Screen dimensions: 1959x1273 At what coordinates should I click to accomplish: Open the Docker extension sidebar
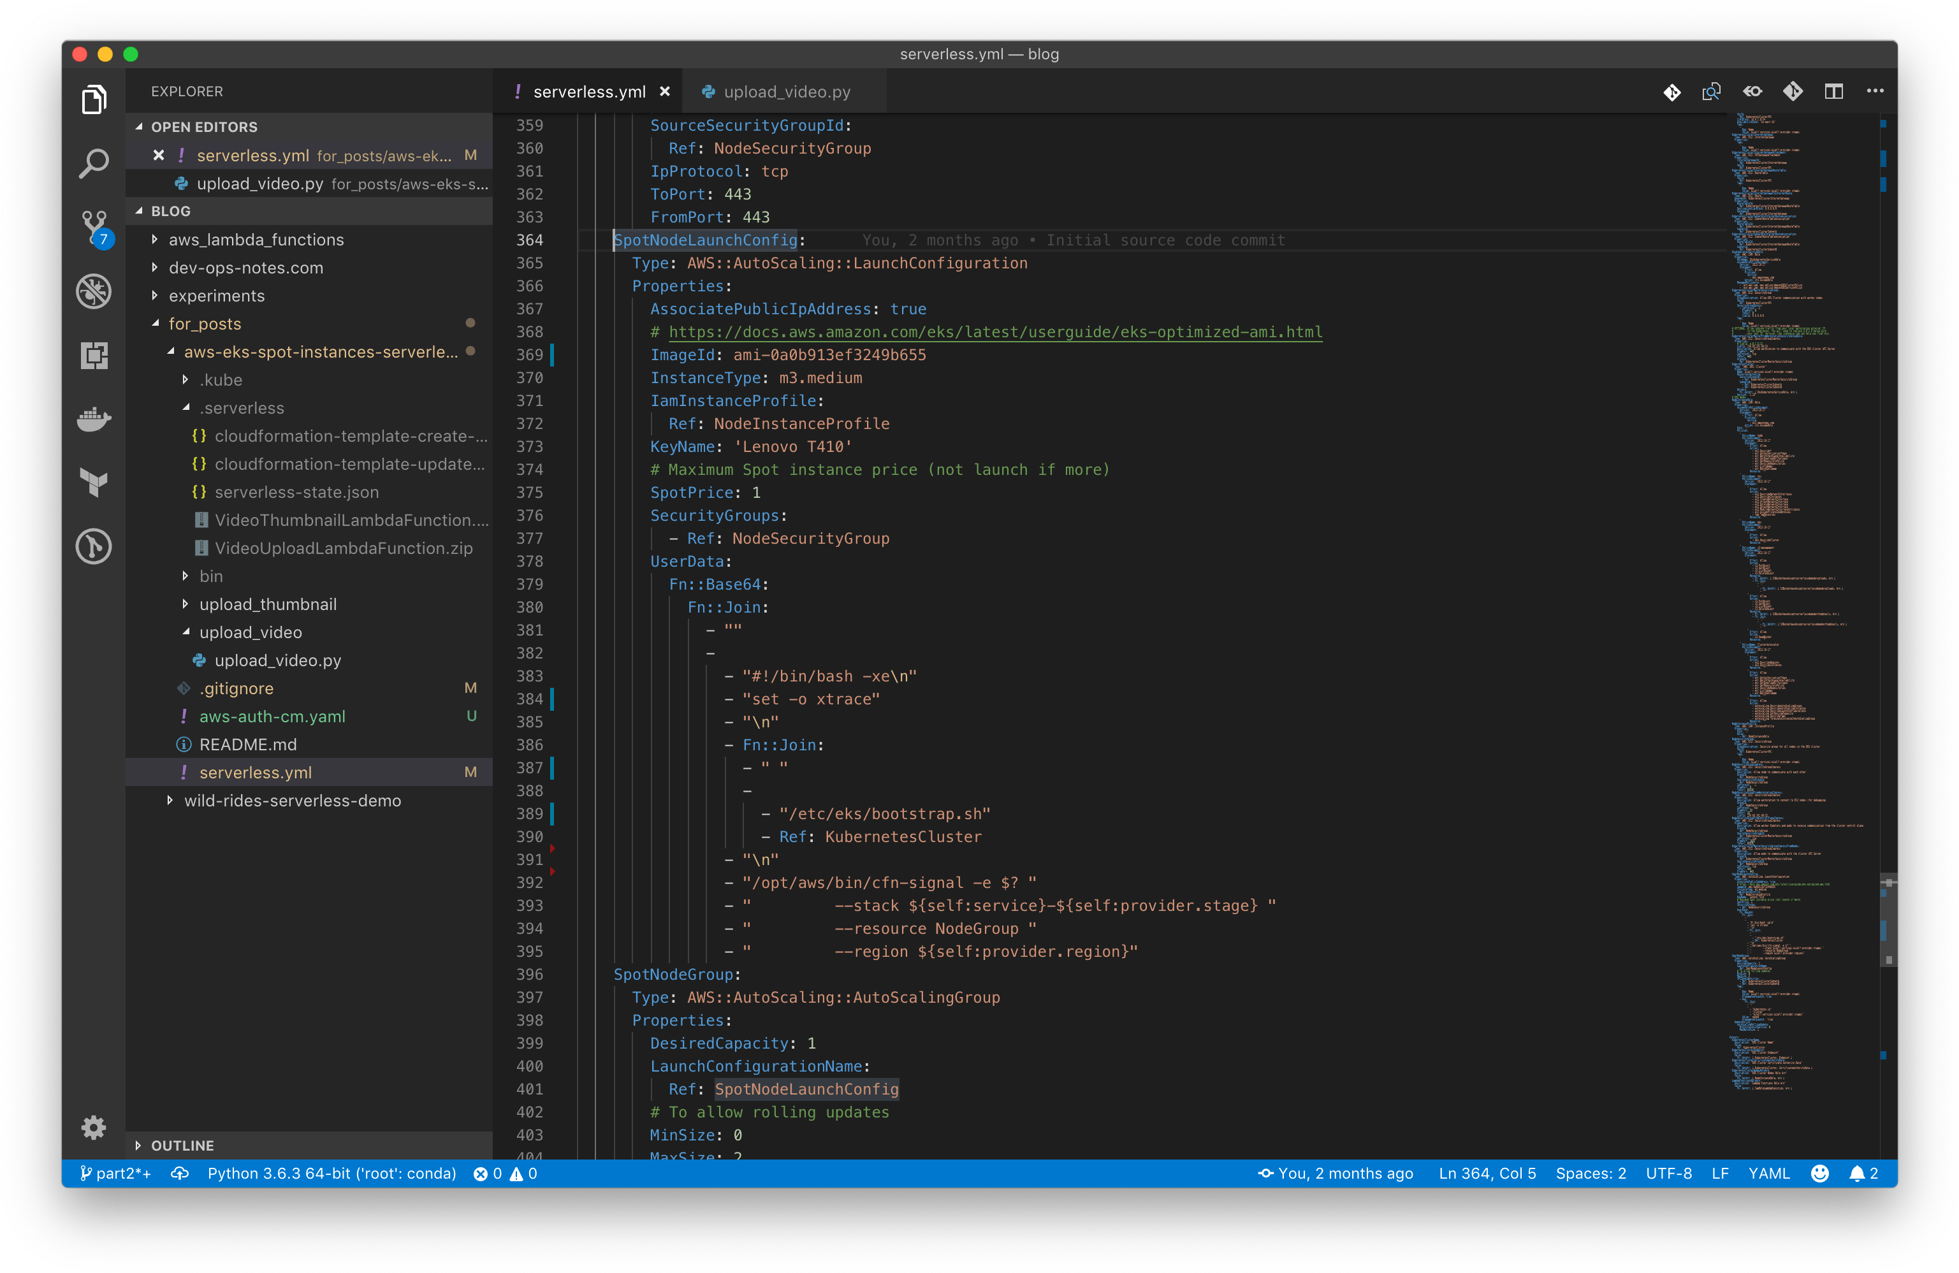94,419
